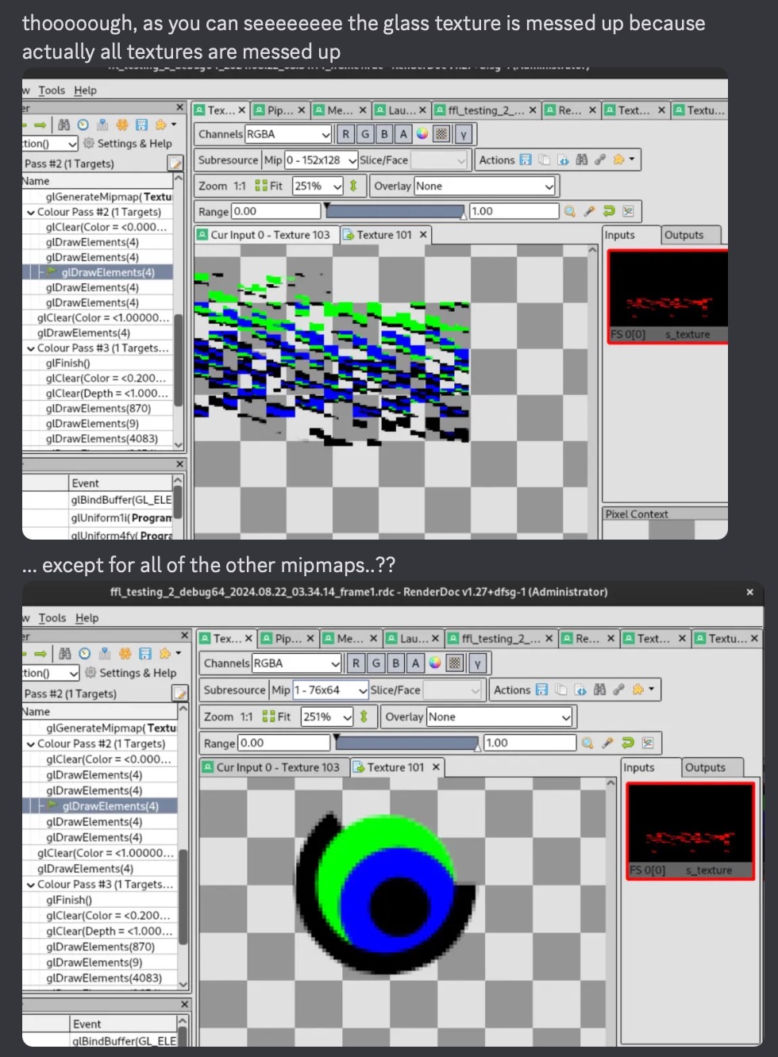This screenshot has height=1057, width=778.
Task: Enable the gamma (γ) display toggle
Action: click(x=464, y=134)
